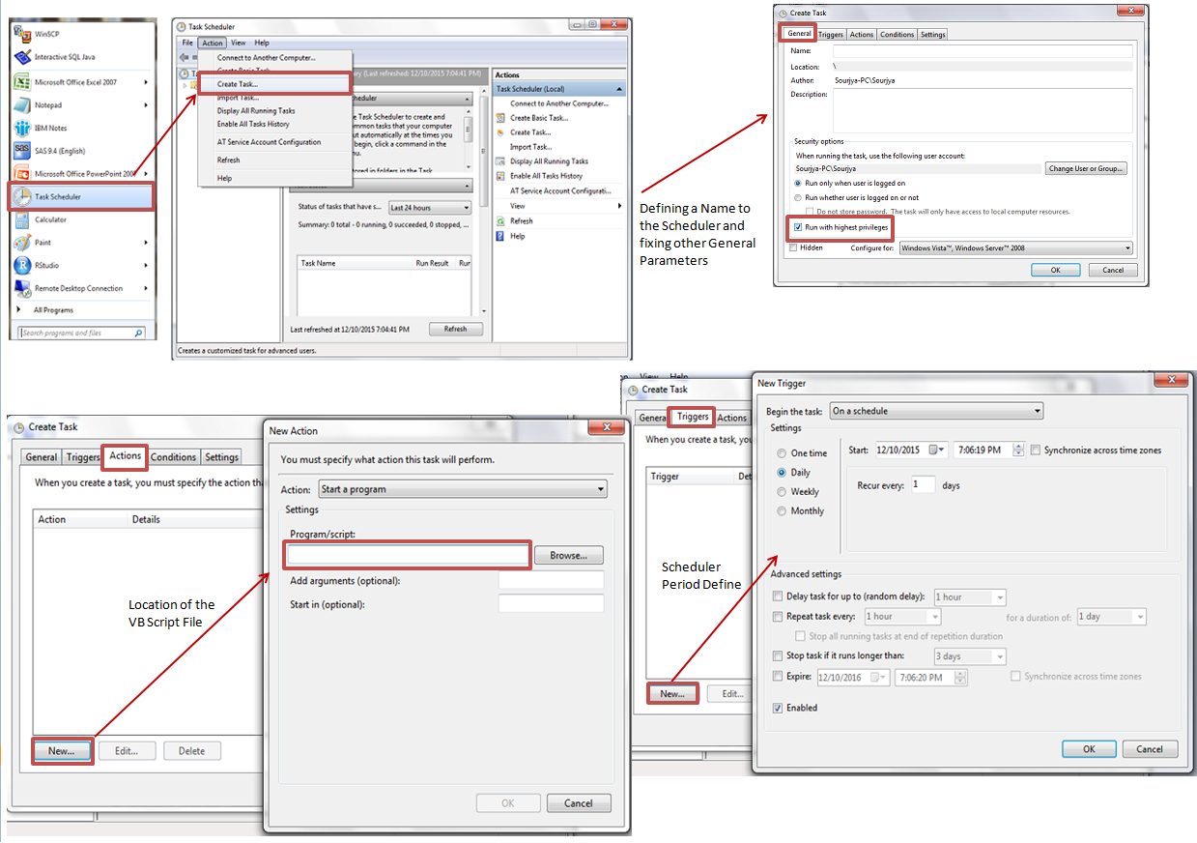This screenshot has height=843, width=1197.
Task: Open Remote Desktop Connection
Action: (x=82, y=289)
